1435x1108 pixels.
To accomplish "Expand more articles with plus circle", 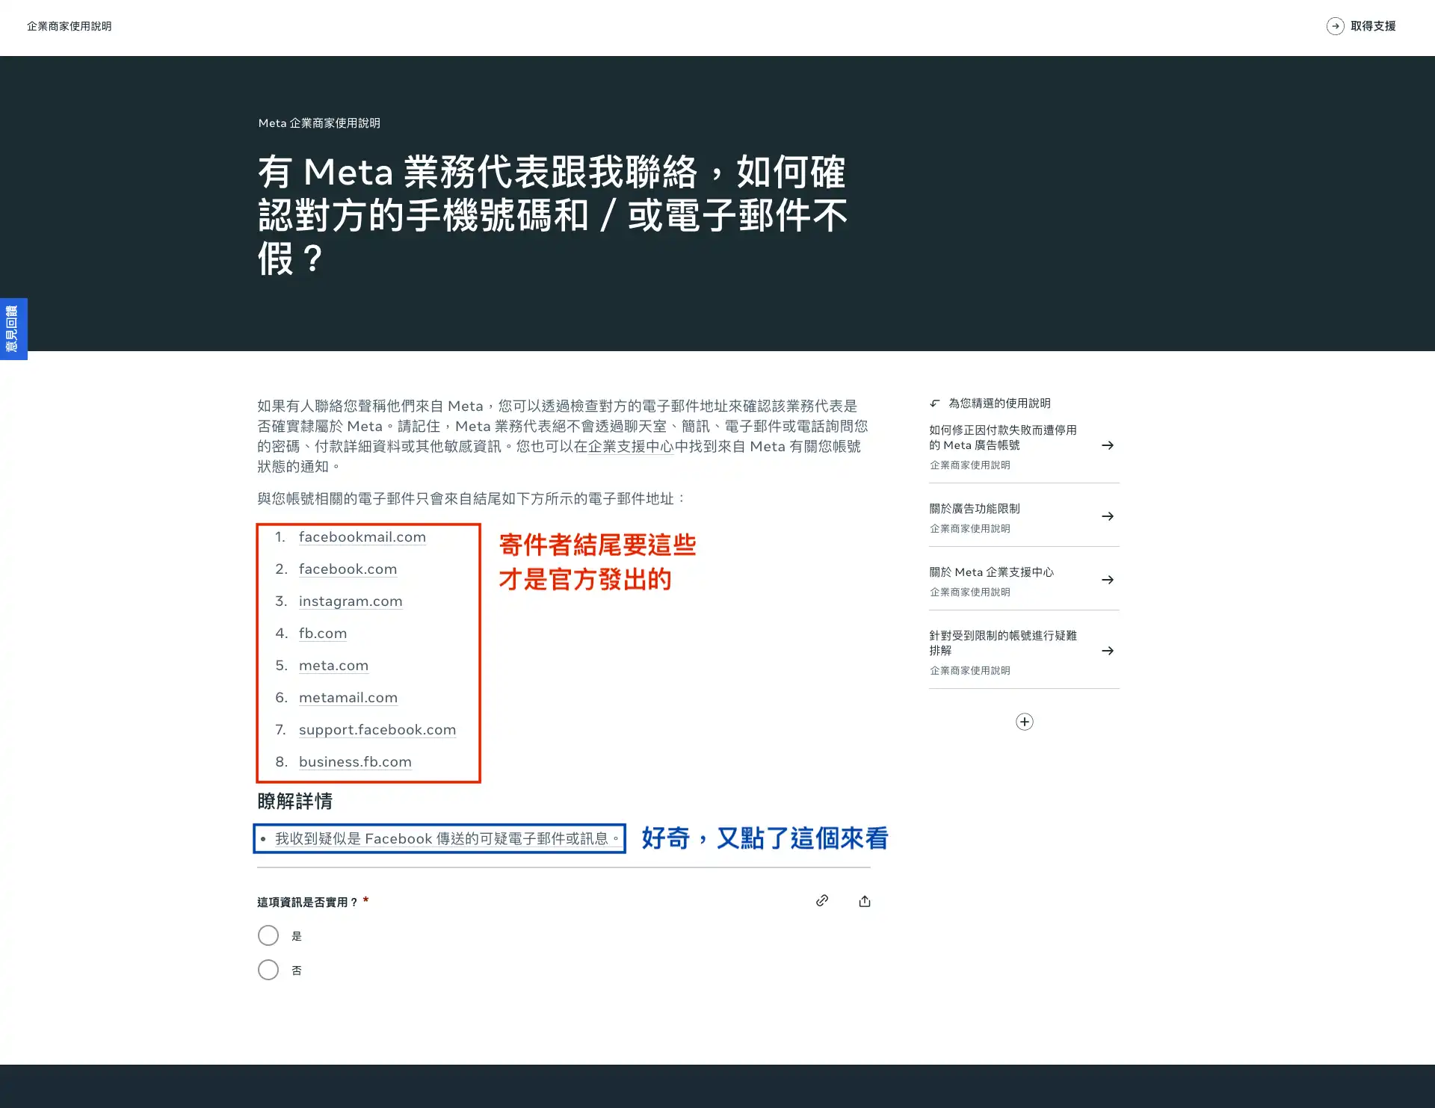I will click(x=1025, y=722).
